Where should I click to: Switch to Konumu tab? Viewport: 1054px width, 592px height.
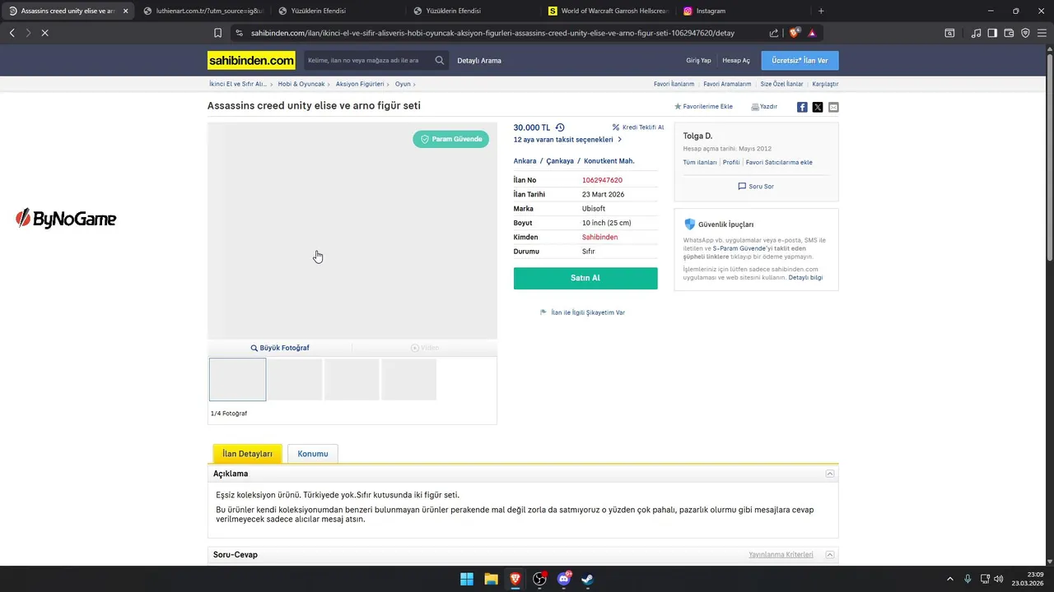point(313,454)
